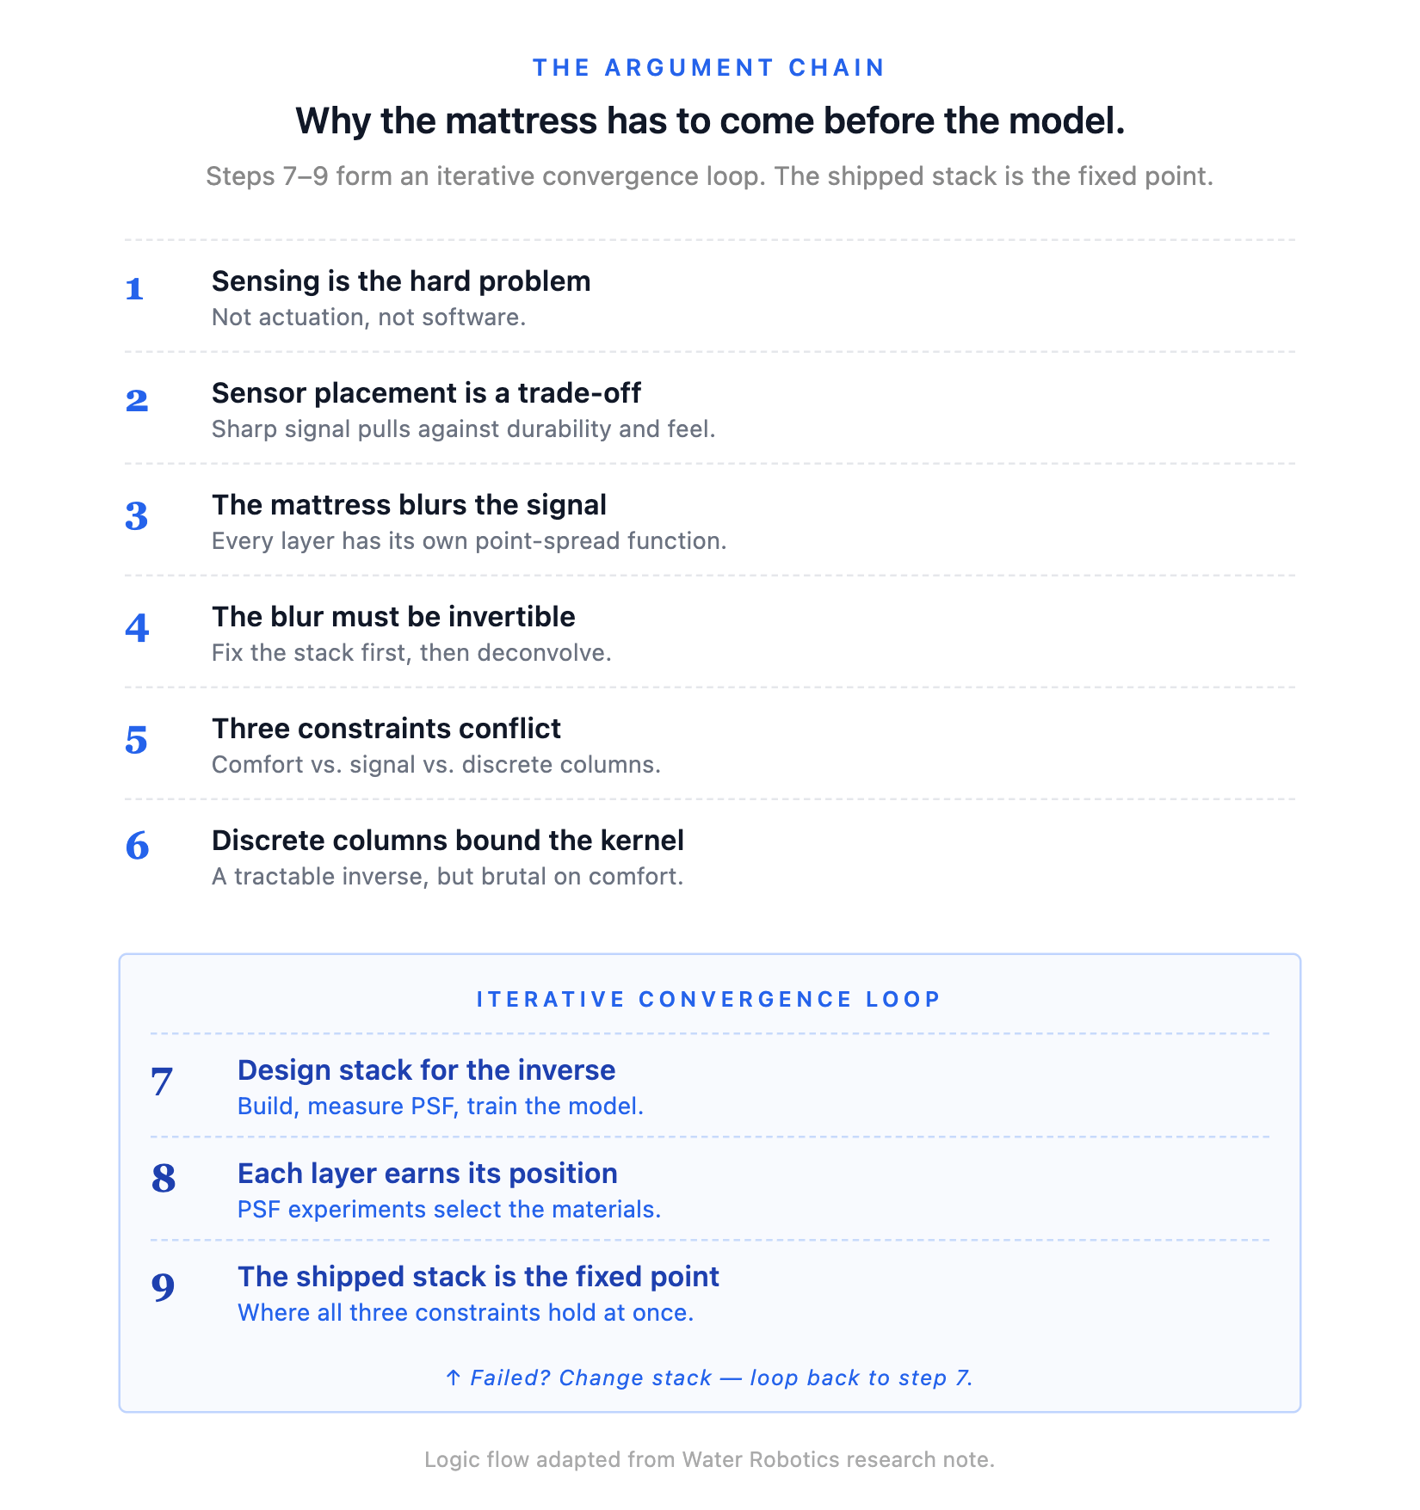1420x1510 pixels.
Task: Click the number 7 step marker
Action: point(162,1082)
